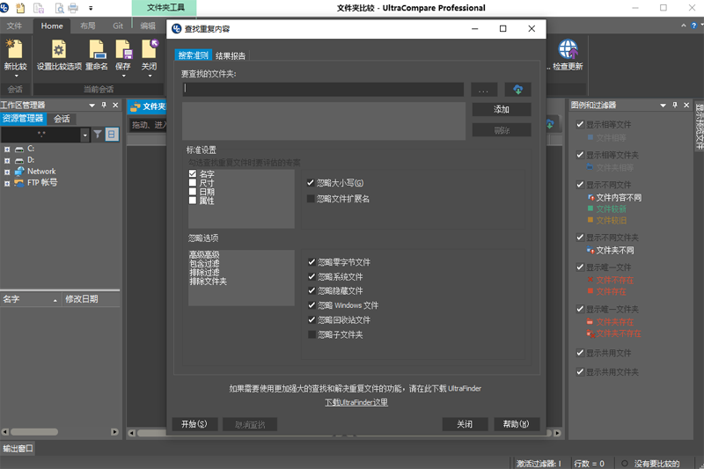This screenshot has height=469, width=704.
Task: Open the 布局 ribbon tab
Action: point(88,26)
